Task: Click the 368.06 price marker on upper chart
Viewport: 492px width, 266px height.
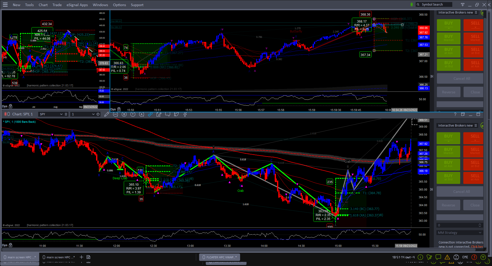Action: click(x=423, y=28)
